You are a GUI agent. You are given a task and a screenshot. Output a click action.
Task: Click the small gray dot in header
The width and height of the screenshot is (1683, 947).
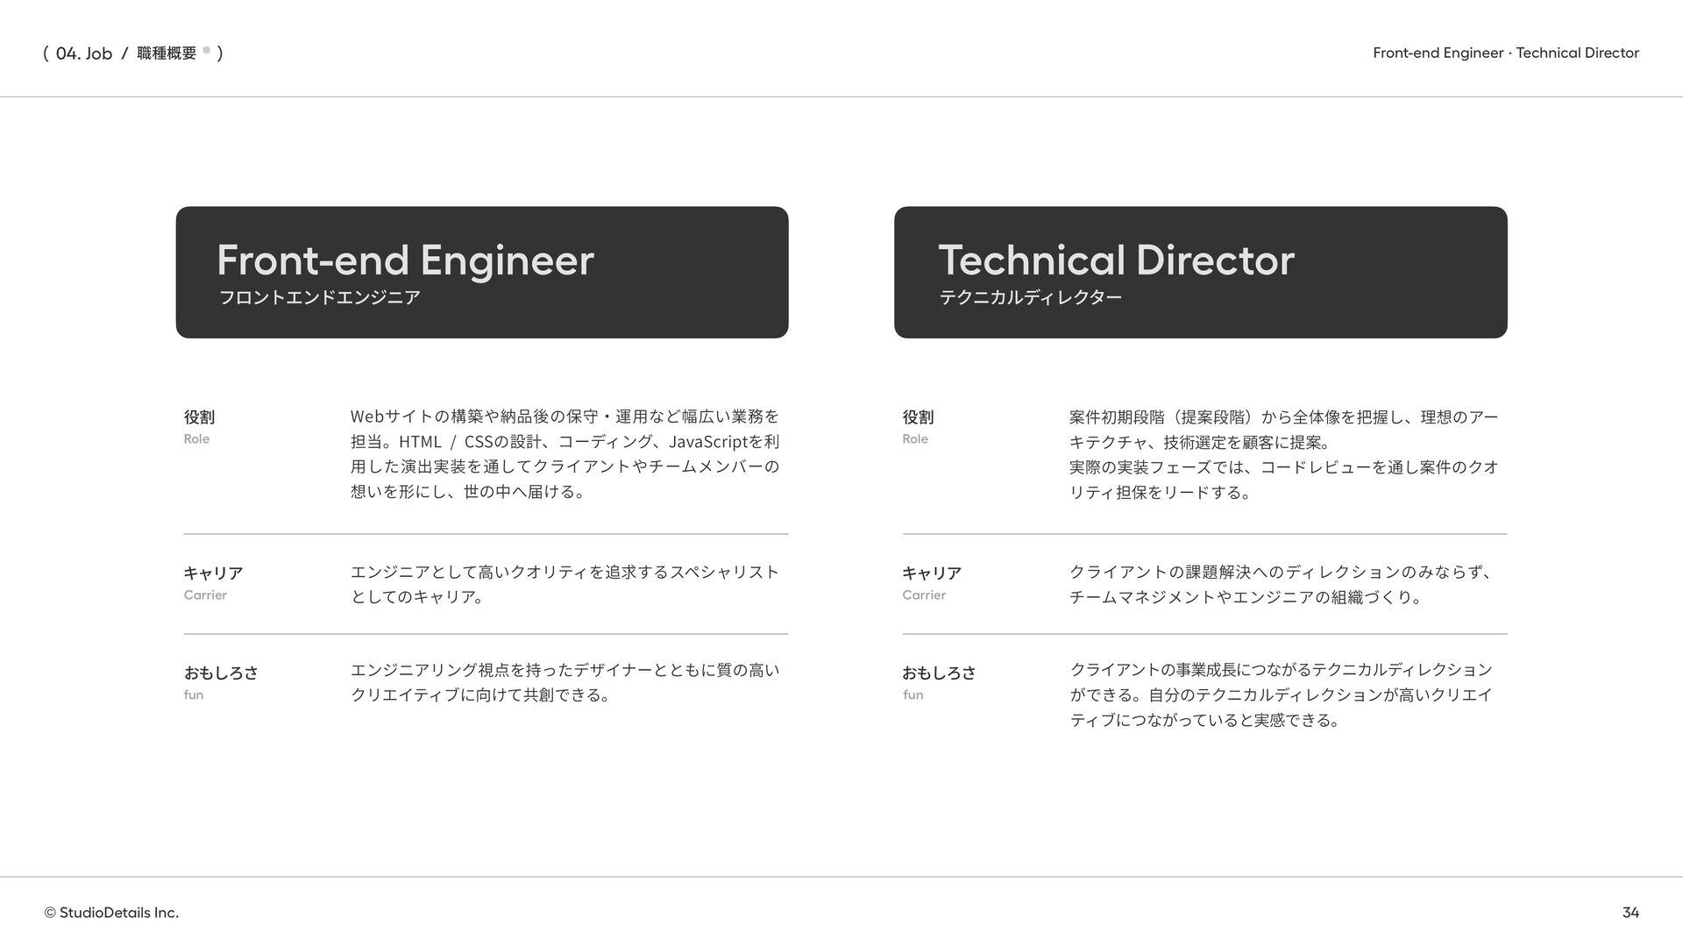[207, 50]
